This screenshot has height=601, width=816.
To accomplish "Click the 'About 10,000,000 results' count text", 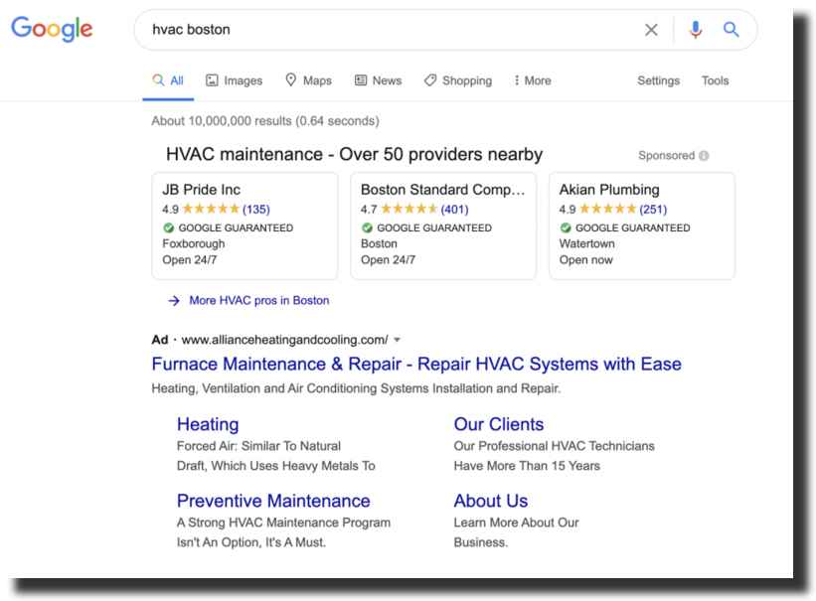I will pos(265,121).
